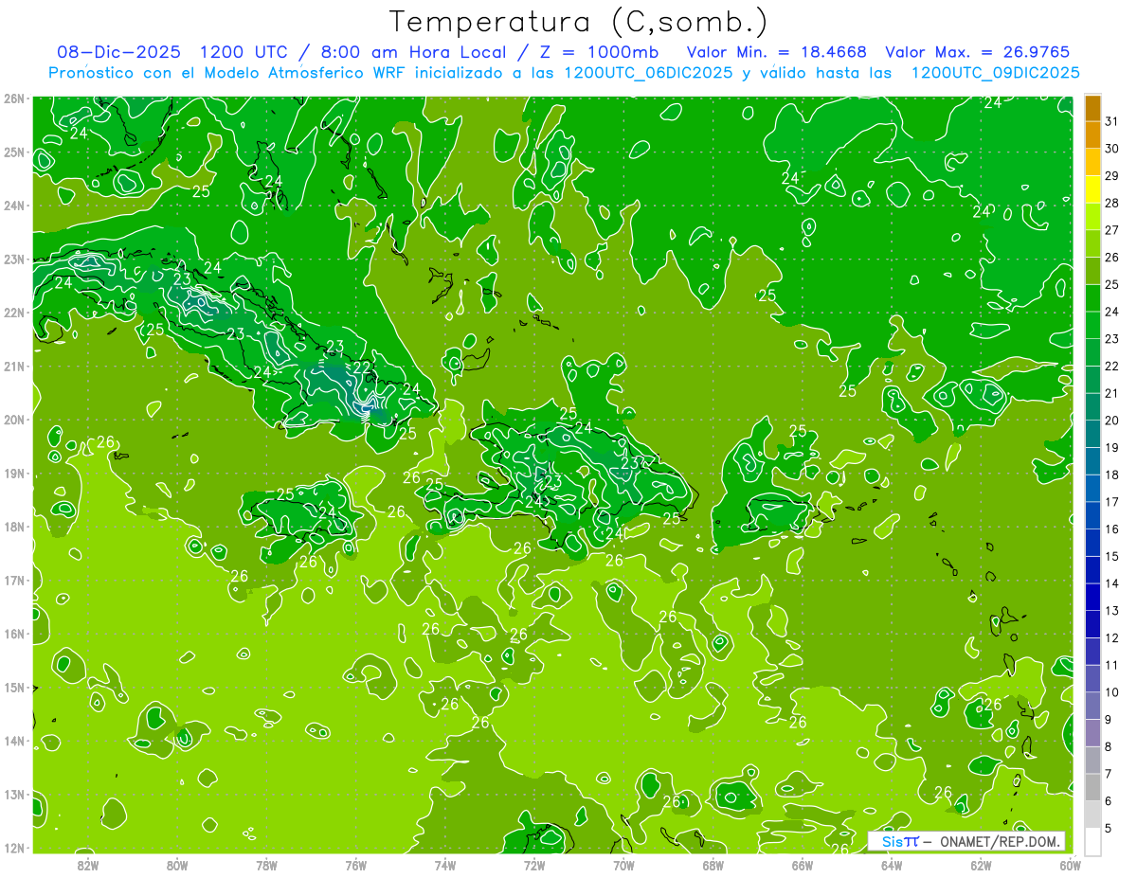Click "1200UTC_09DIC2025" valid-until time
Image resolution: width=1137 pixels, height=878 pixels.
995,72
